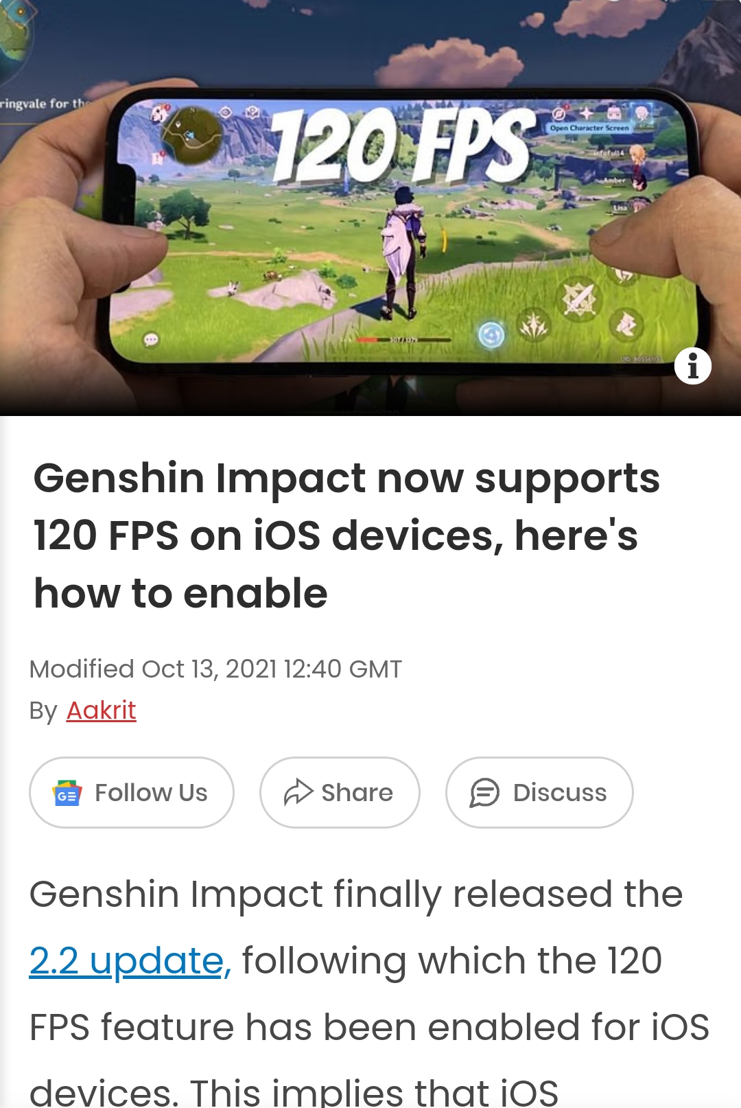Tap the crossed-swords attack icon in the game
Screen dimensions: 741x1108
tap(580, 300)
